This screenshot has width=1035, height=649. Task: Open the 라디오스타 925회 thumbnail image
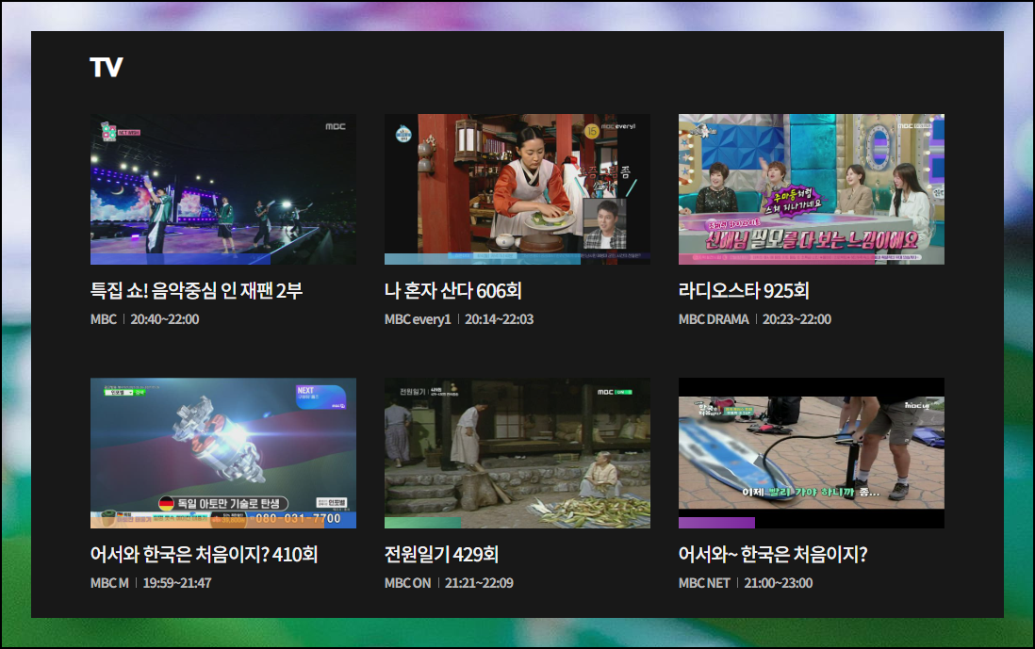coord(812,189)
